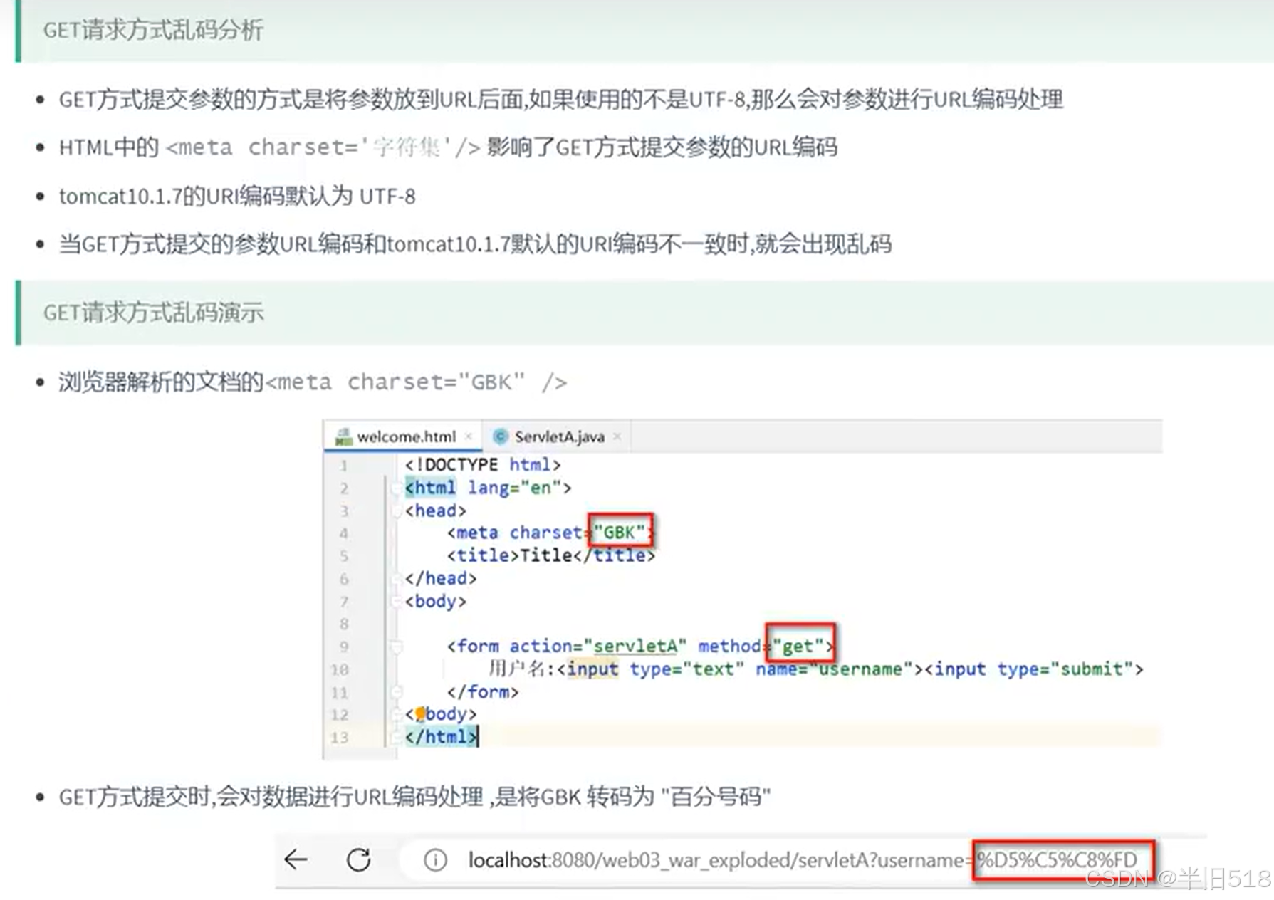Click the browser back arrow
1274x900 pixels.
296,860
